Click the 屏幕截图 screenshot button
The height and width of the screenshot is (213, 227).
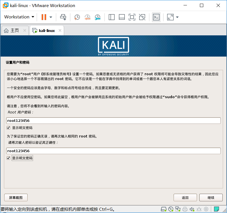tap(16, 197)
